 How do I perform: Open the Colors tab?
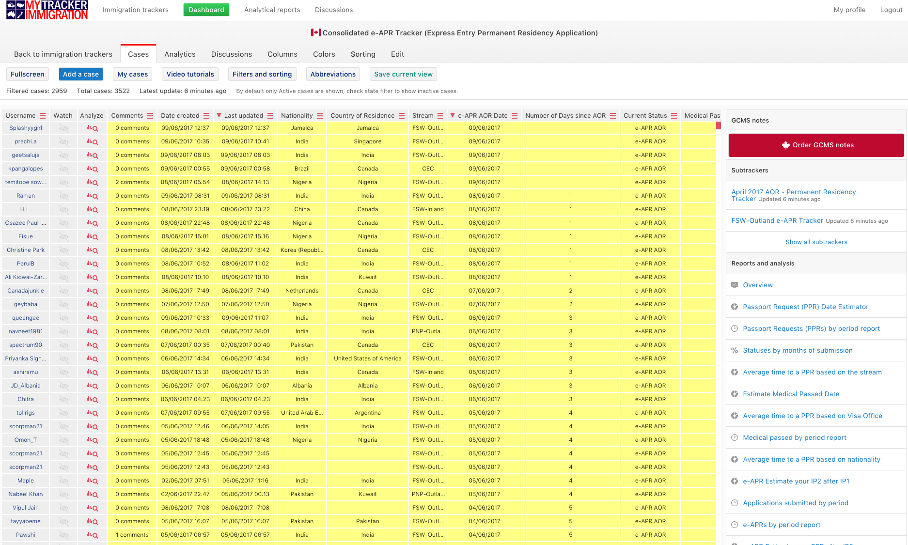pyautogui.click(x=324, y=54)
